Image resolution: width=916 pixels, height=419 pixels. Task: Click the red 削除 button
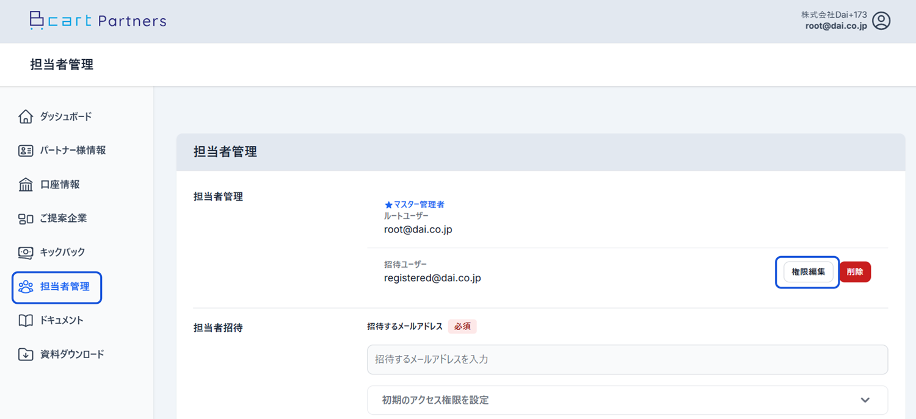(855, 272)
